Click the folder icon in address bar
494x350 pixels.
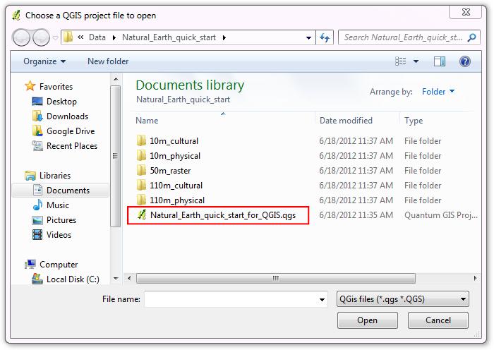coord(68,37)
